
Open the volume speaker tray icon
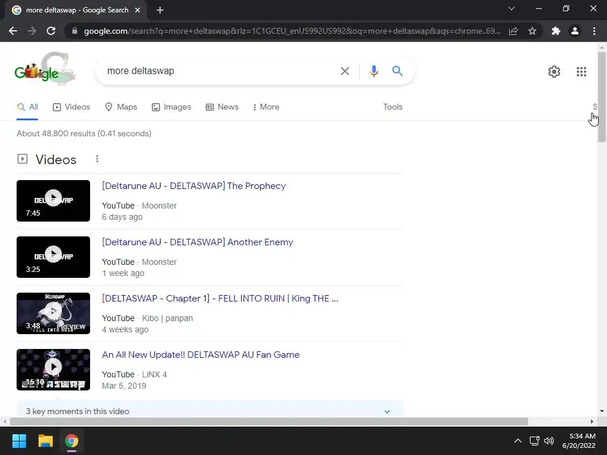coord(549,441)
